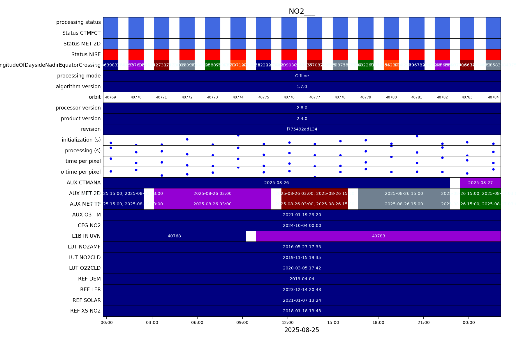Select the dark blue L1B IR UVN 40768 segment

click(x=174, y=236)
